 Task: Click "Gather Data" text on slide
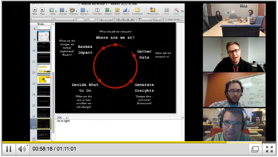tap(144, 54)
